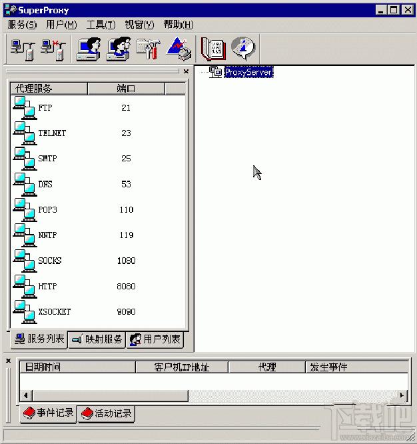Click the info speech bubble icon

point(243,49)
